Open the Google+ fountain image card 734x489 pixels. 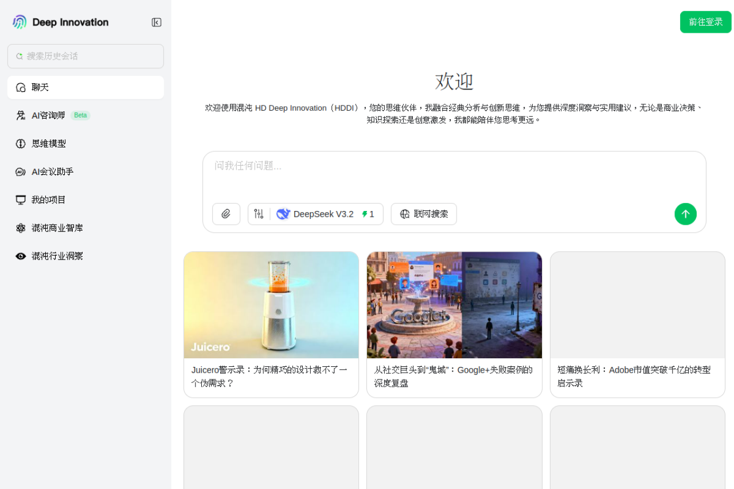[454, 305]
